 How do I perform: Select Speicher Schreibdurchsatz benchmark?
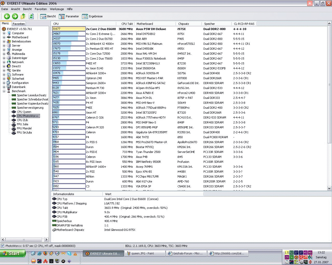pyautogui.click(x=33, y=99)
